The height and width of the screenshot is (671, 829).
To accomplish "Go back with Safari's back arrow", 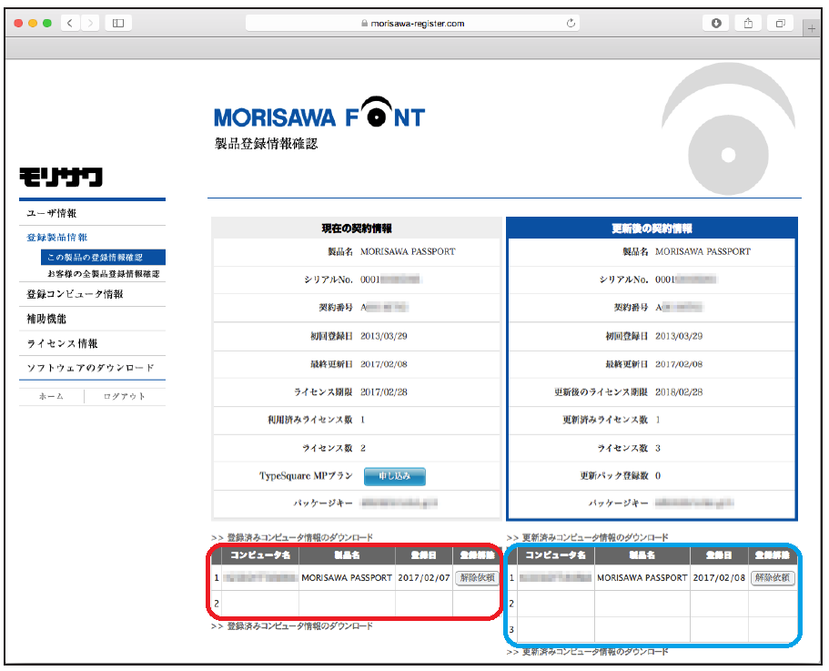I will (x=70, y=23).
